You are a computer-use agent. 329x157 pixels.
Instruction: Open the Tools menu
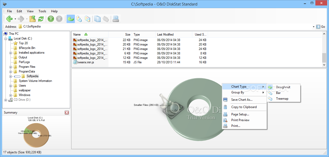pos(42,11)
